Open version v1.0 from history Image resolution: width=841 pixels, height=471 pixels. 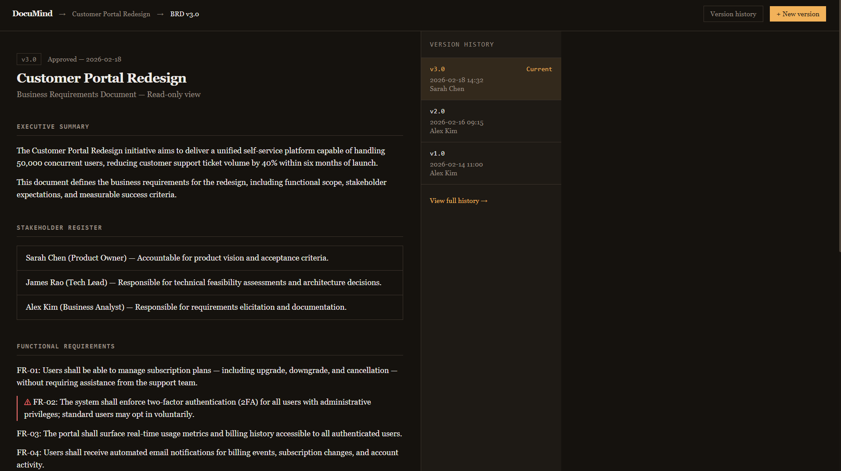click(x=491, y=163)
